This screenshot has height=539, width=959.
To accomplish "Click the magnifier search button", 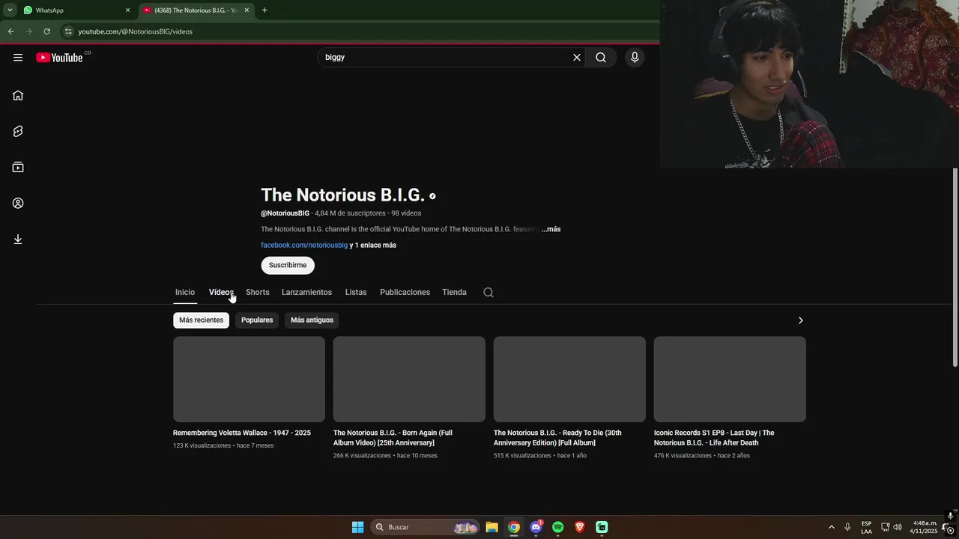I will (x=601, y=58).
